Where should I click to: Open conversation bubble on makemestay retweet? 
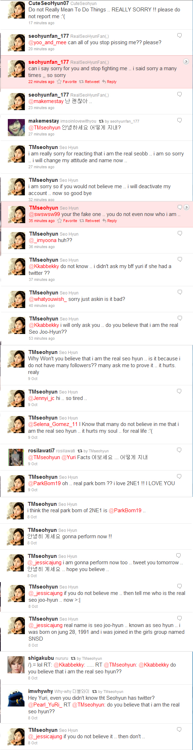[179, 120]
